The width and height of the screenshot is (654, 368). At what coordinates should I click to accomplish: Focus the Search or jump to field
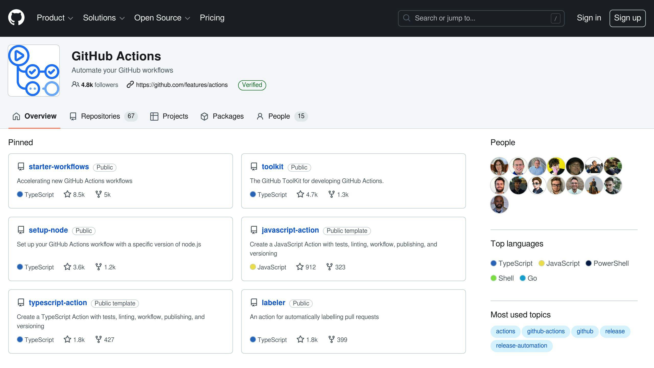[481, 18]
